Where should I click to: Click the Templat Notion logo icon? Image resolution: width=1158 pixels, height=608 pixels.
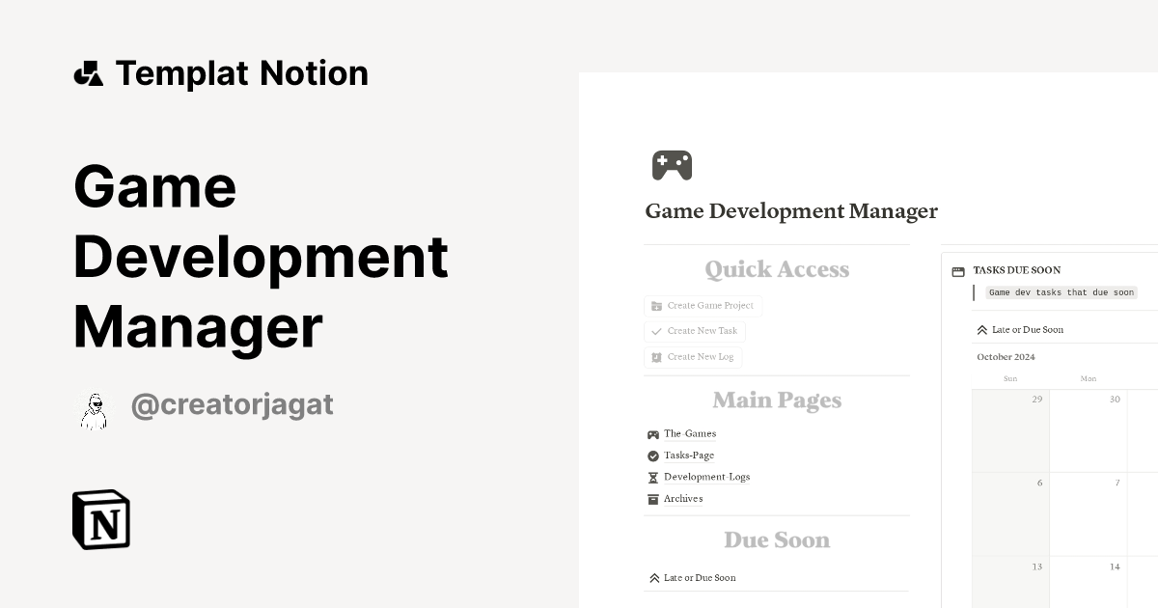(89, 71)
